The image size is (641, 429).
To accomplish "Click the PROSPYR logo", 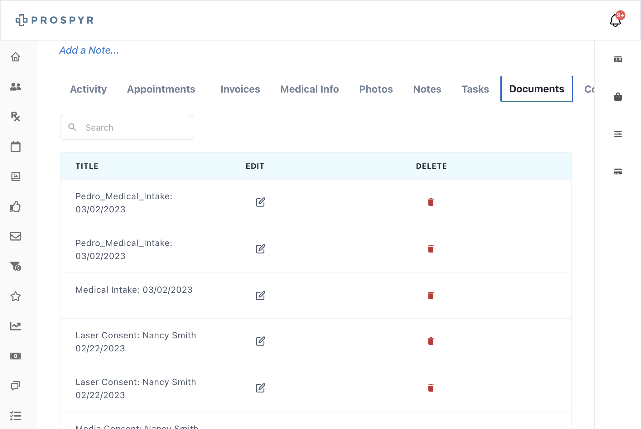I will click(55, 20).
